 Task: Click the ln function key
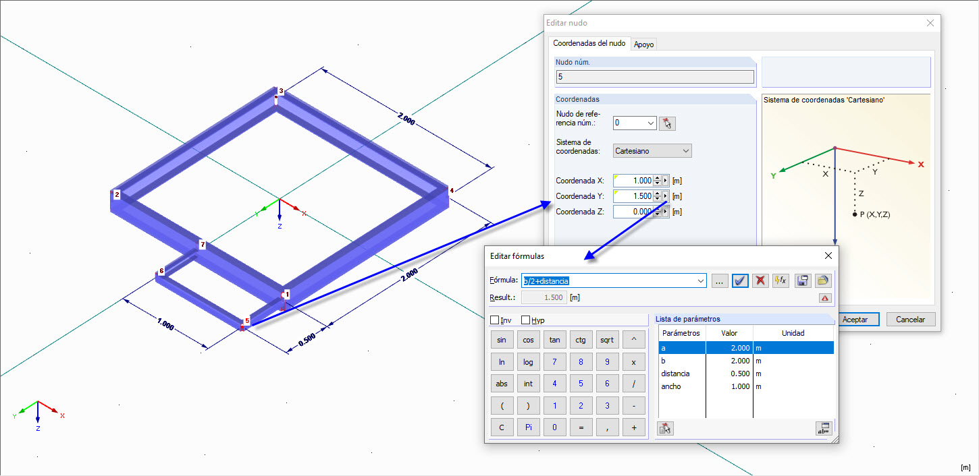click(502, 362)
